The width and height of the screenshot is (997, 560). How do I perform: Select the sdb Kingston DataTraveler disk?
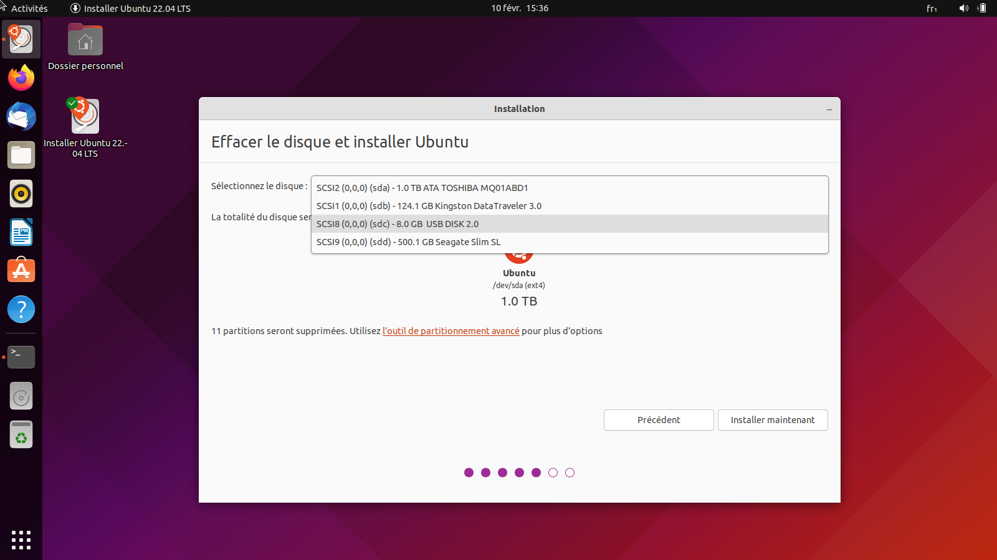click(570, 206)
